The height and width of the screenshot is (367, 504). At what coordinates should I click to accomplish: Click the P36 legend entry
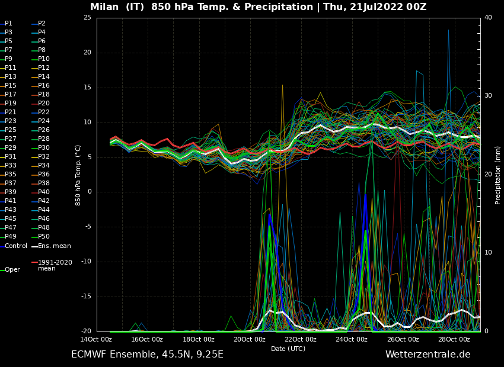tap(43, 175)
